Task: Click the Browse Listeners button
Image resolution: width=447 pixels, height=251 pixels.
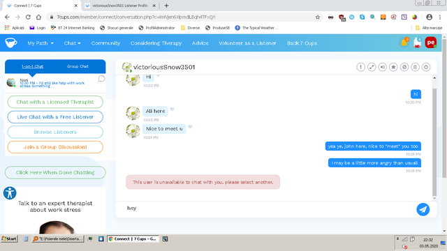Action: point(55,132)
